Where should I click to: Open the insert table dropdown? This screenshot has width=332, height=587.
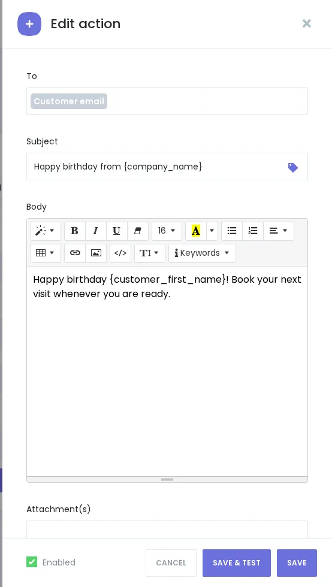tap(46, 253)
